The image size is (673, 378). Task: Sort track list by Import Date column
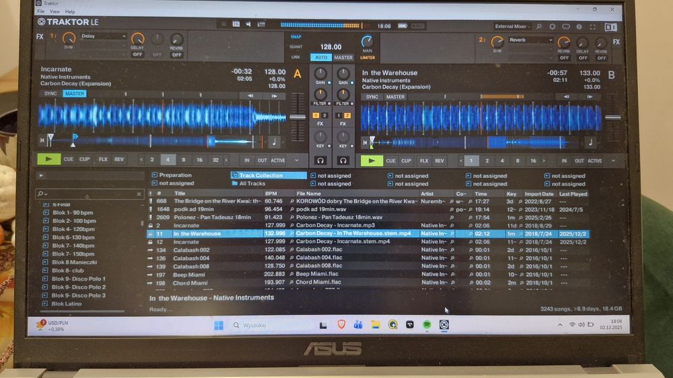(539, 194)
